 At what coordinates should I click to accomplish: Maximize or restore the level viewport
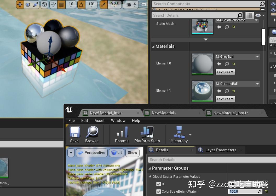pyautogui.click(x=144, y=5)
